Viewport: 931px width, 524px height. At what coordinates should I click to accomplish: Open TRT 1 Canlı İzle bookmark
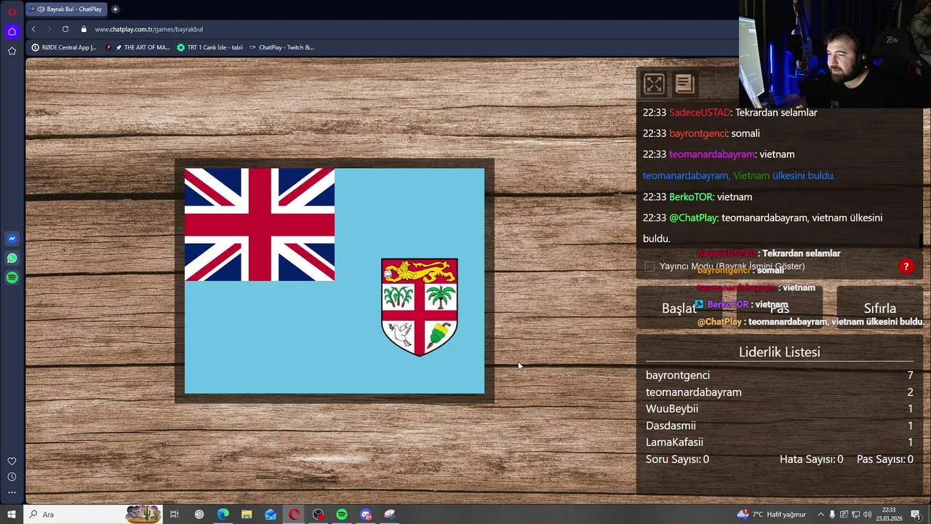click(209, 47)
